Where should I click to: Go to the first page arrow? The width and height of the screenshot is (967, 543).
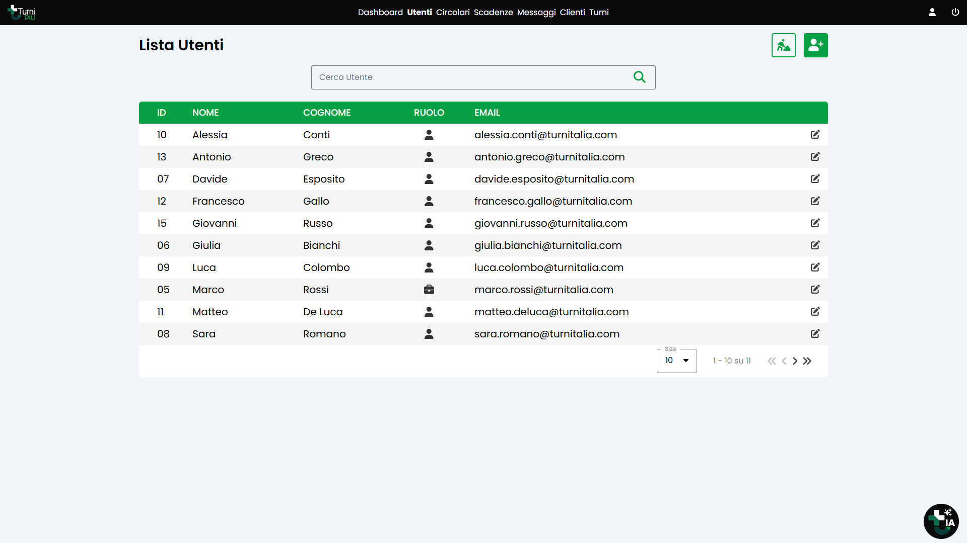[x=772, y=361]
